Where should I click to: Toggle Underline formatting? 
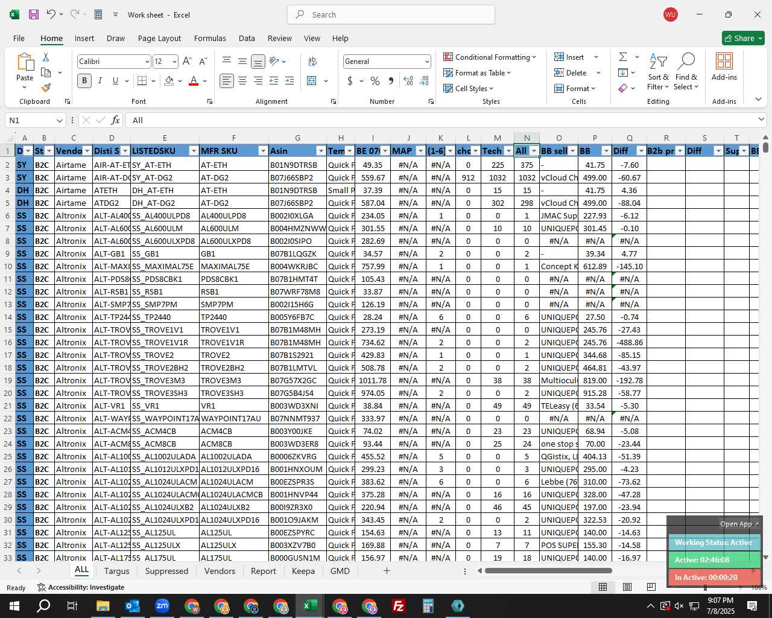[115, 80]
